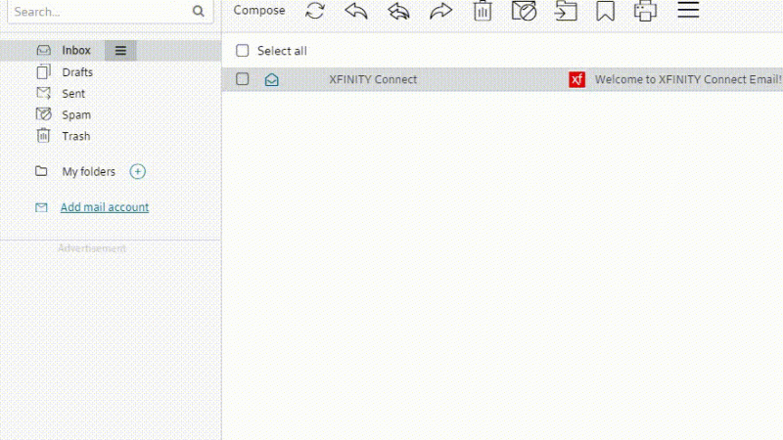Viewport: 783px width, 440px height.
Task: Click the Add mail account link
Action: pos(105,207)
